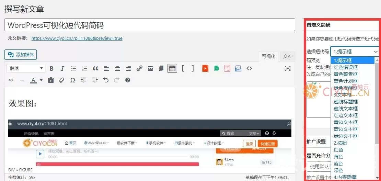The width and height of the screenshot is (381, 181).
Task: Apply italic formatting
Action: pos(62,69)
